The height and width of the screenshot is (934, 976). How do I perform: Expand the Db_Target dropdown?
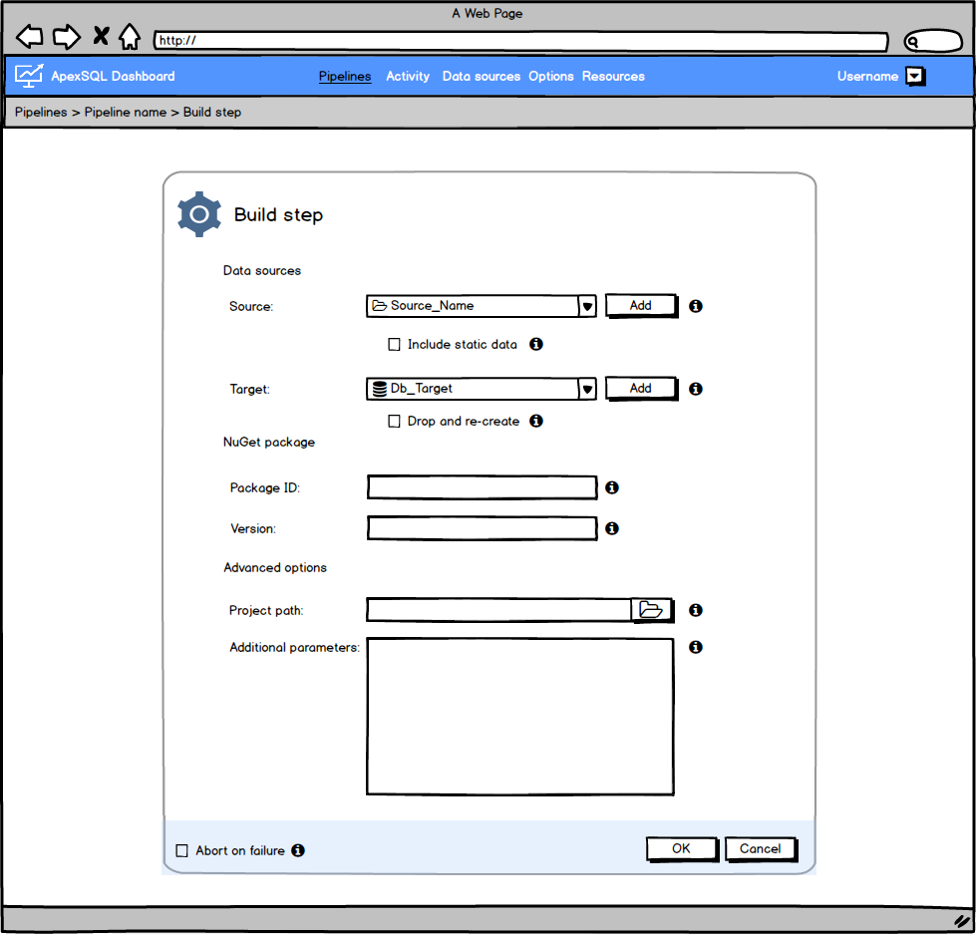coord(587,388)
